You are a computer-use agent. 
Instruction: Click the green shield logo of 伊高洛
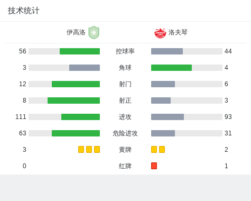tap(94, 32)
